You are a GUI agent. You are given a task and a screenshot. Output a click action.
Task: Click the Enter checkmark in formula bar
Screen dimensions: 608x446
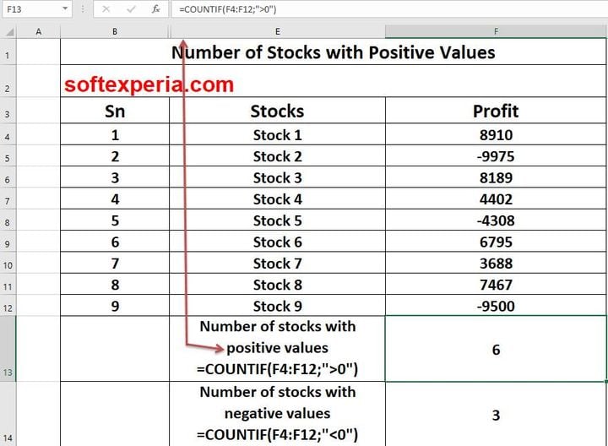click(x=130, y=8)
